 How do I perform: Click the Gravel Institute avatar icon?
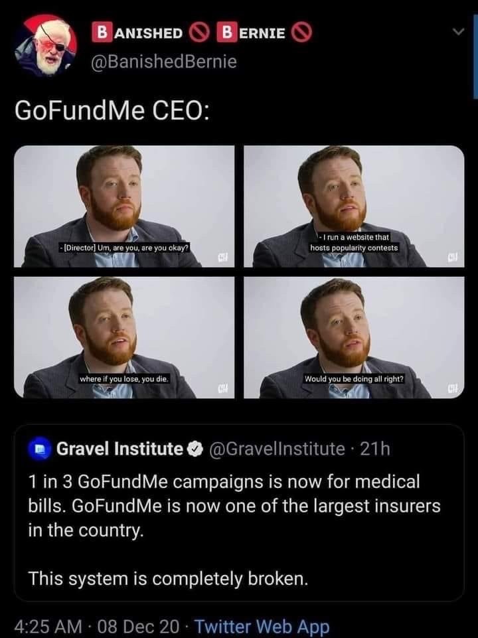(41, 449)
